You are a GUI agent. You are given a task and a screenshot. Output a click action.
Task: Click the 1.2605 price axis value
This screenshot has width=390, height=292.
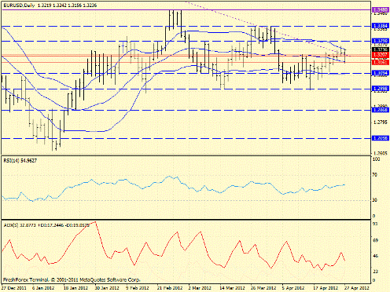tap(380, 153)
